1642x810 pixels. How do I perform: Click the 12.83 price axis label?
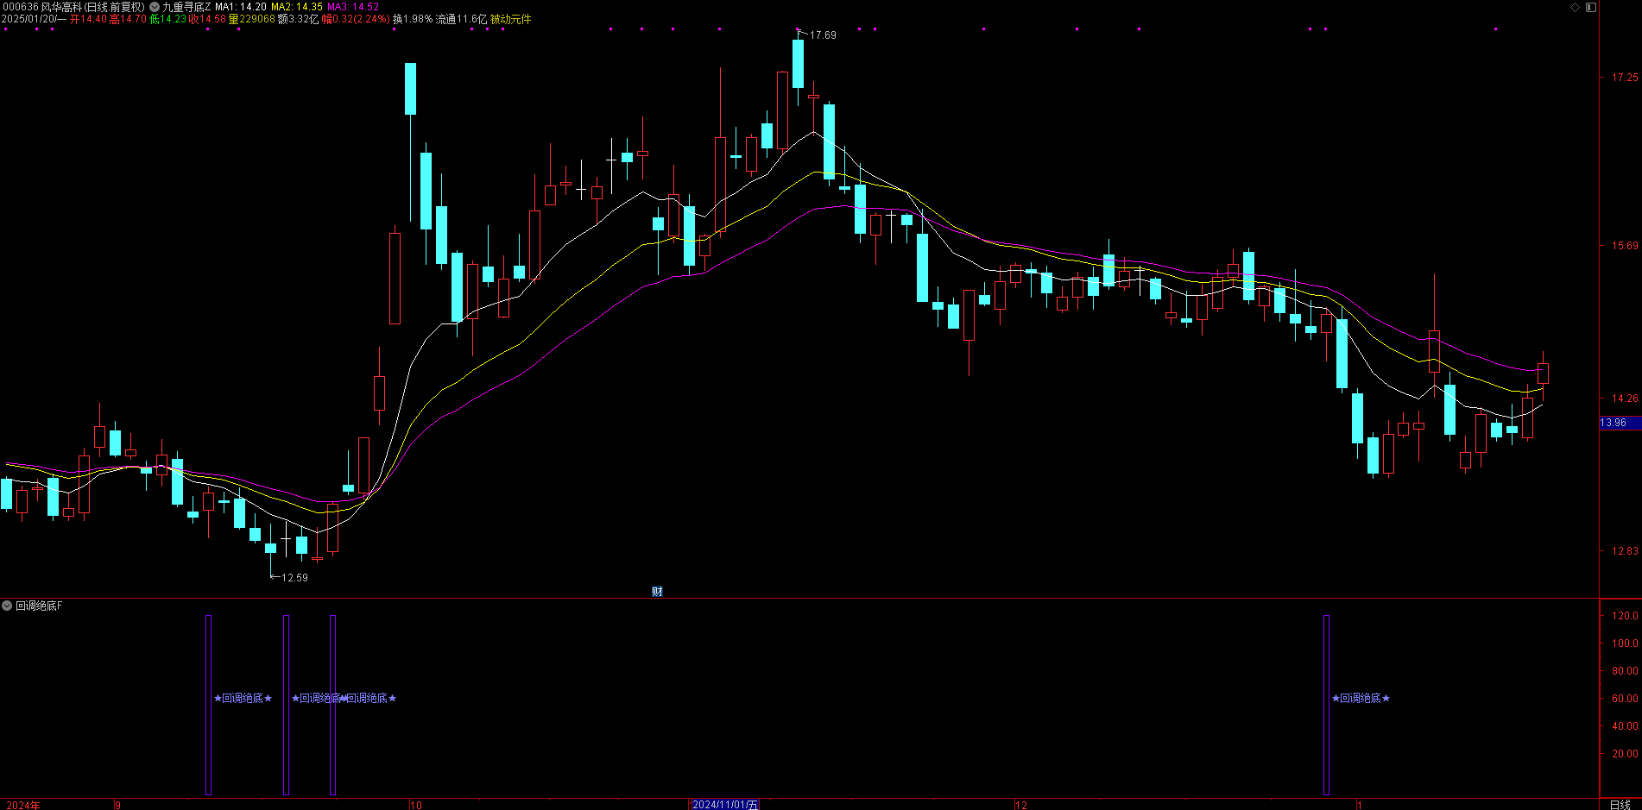coord(1625,551)
